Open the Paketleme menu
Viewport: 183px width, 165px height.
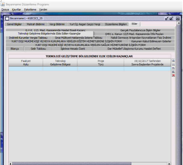coord(30,10)
